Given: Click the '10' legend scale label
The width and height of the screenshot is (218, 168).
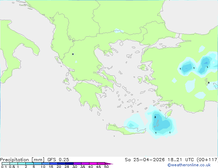Looking at the screenshot, I should coord(43,167).
